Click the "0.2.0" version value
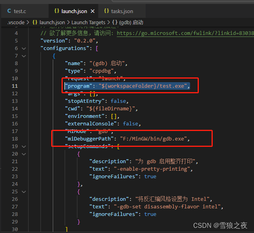Image resolution: width=254 pixels, height=233 pixels. (x=85, y=41)
